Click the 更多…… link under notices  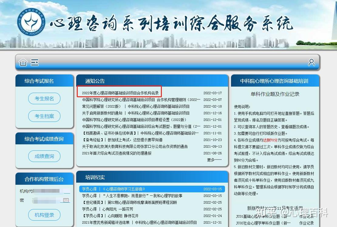214,160
